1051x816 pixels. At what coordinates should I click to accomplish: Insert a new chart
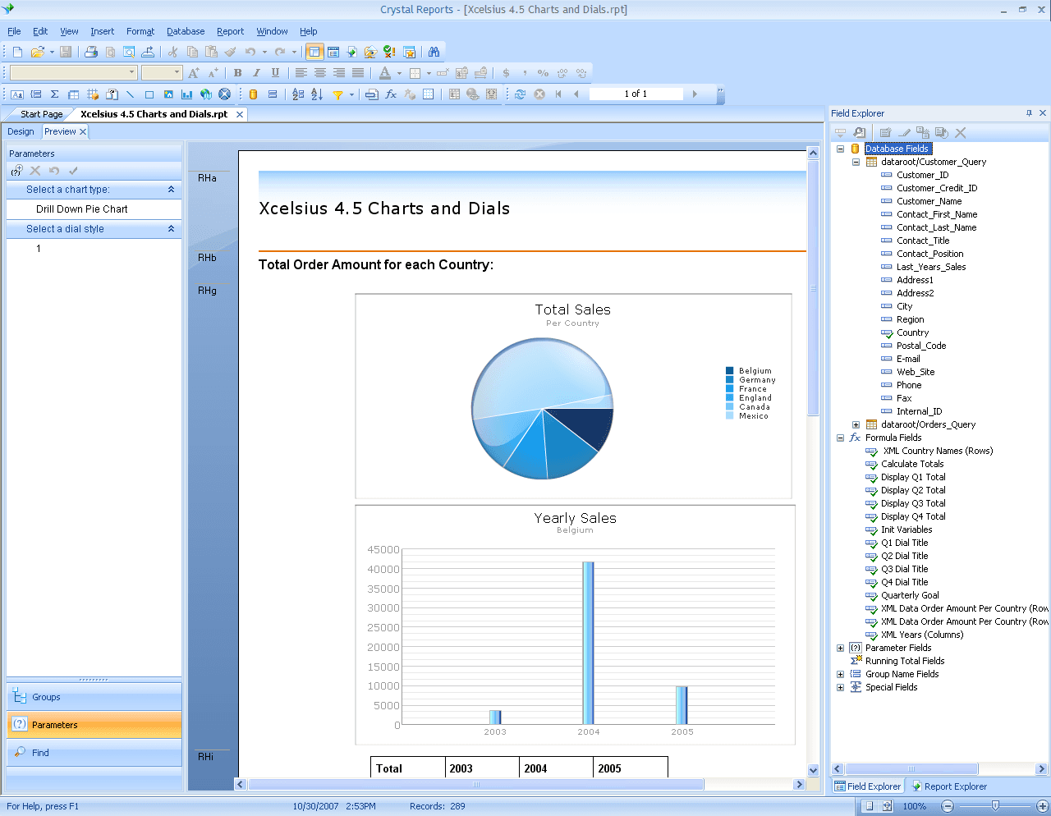coord(187,94)
